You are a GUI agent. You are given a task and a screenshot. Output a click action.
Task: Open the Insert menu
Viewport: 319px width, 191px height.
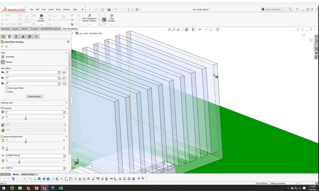[51, 9]
